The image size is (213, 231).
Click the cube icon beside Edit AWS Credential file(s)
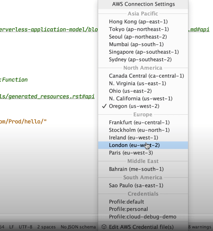104,227
